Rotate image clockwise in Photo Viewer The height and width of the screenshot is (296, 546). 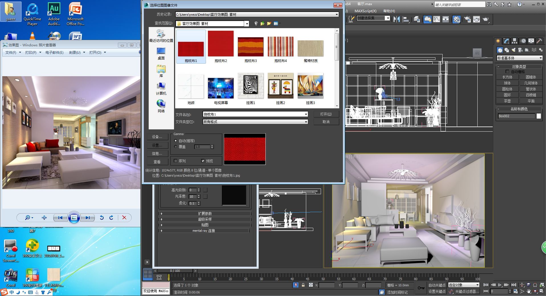point(111,218)
